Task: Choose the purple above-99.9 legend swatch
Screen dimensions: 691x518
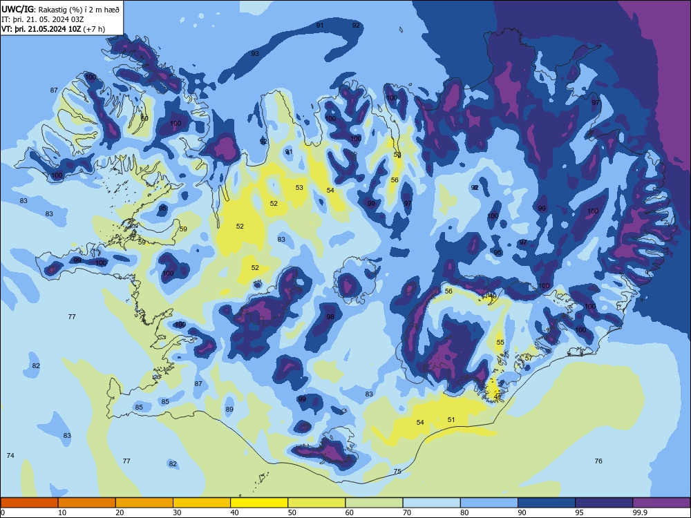Action: [x=661, y=503]
